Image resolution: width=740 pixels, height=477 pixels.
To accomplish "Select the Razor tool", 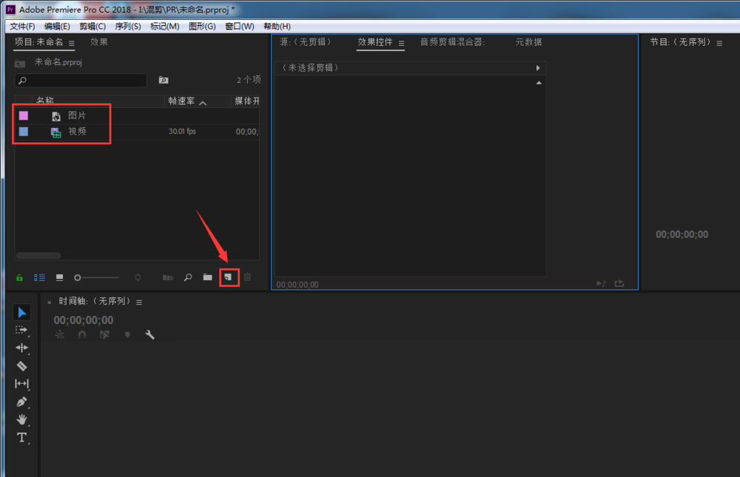I will [21, 365].
